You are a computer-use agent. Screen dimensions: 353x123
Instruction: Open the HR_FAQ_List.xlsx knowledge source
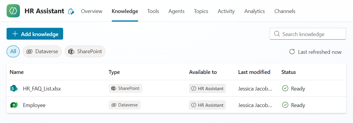pyautogui.click(x=42, y=89)
